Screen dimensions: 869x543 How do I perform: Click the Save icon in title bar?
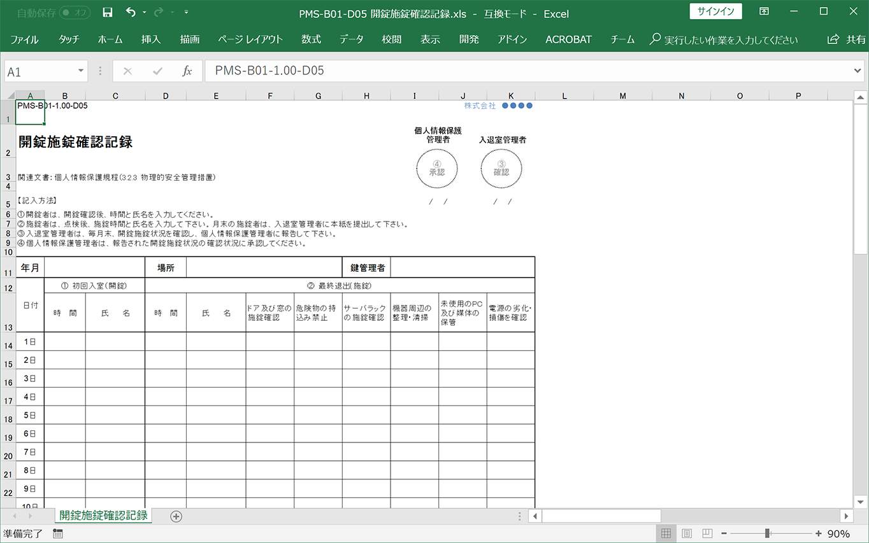point(108,13)
